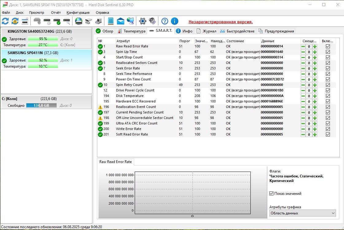Screen dimensions: 344x230
Task: Click the envelope email icon in toolbar
Action: (121, 21)
